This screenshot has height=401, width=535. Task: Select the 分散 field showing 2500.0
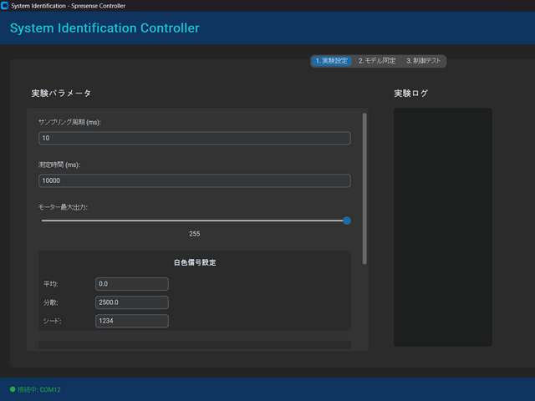[132, 302]
